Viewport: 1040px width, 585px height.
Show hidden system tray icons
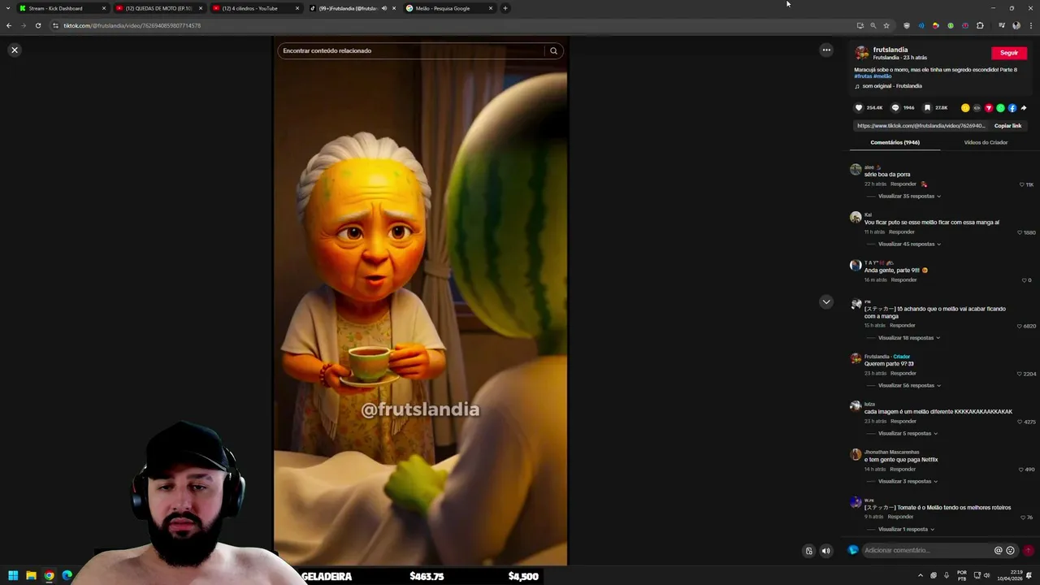(x=921, y=575)
